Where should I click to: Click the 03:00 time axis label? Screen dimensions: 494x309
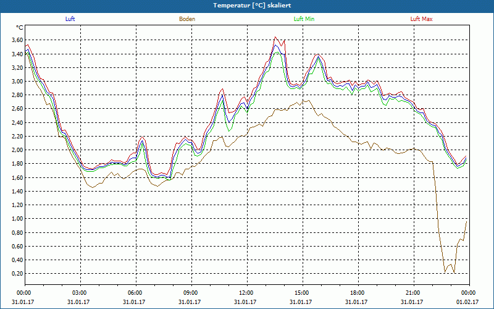click(x=81, y=293)
